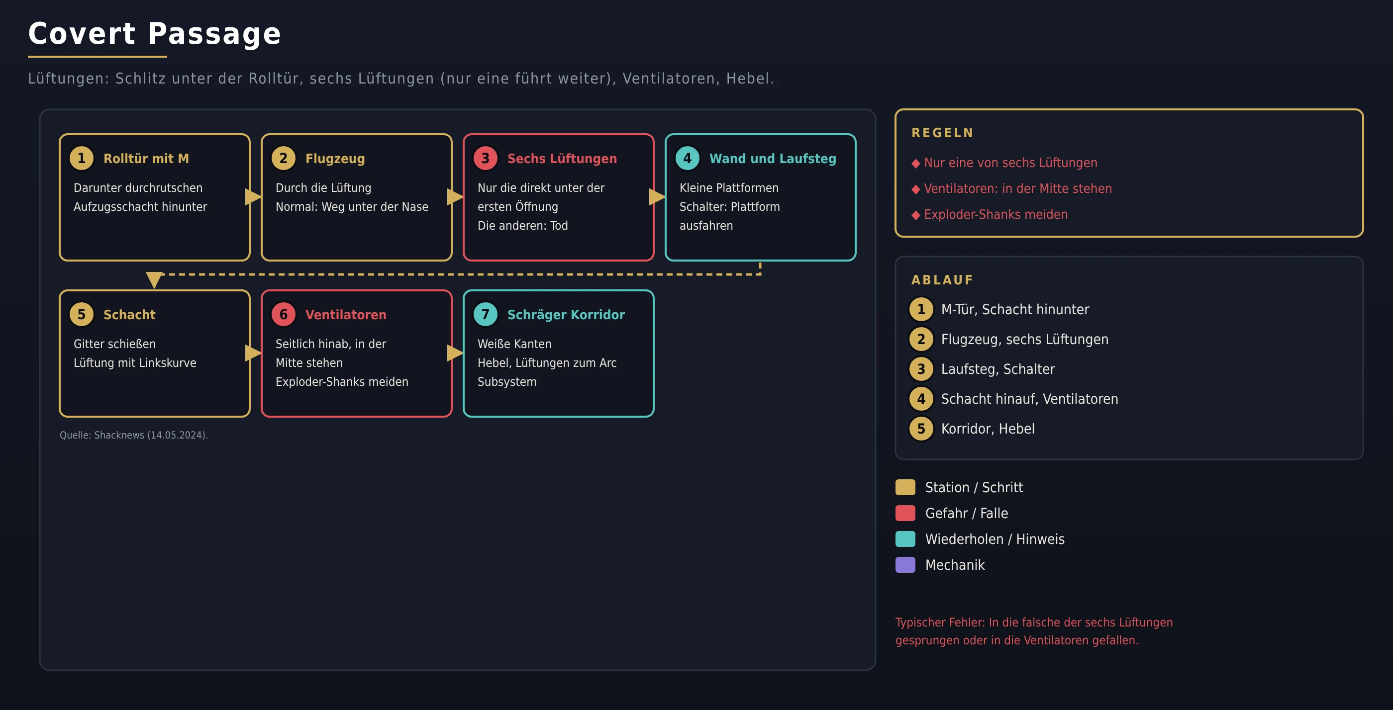Click the red number 6 badge on Ventilatoren card
This screenshot has width=1393, height=710.
click(x=284, y=314)
